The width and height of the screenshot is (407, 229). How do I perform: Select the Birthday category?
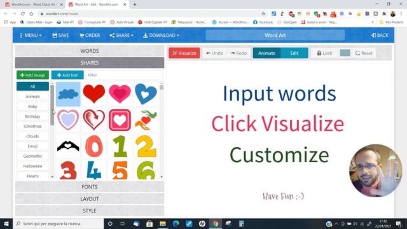pos(32,116)
